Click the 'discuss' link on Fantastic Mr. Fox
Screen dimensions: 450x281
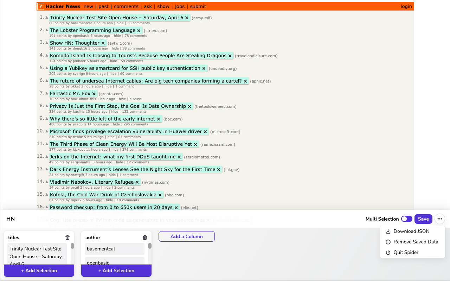tap(135, 99)
